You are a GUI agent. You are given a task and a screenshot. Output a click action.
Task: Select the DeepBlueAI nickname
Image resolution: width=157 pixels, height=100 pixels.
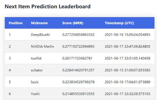[40, 35]
